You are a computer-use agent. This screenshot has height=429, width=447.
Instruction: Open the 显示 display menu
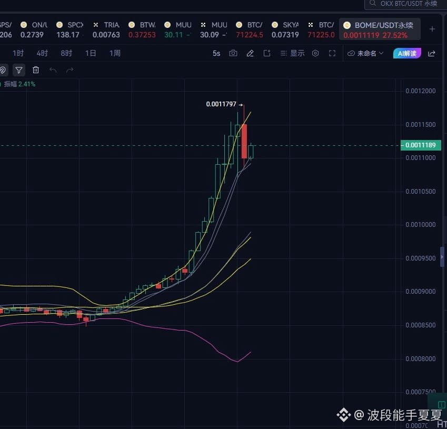point(293,53)
